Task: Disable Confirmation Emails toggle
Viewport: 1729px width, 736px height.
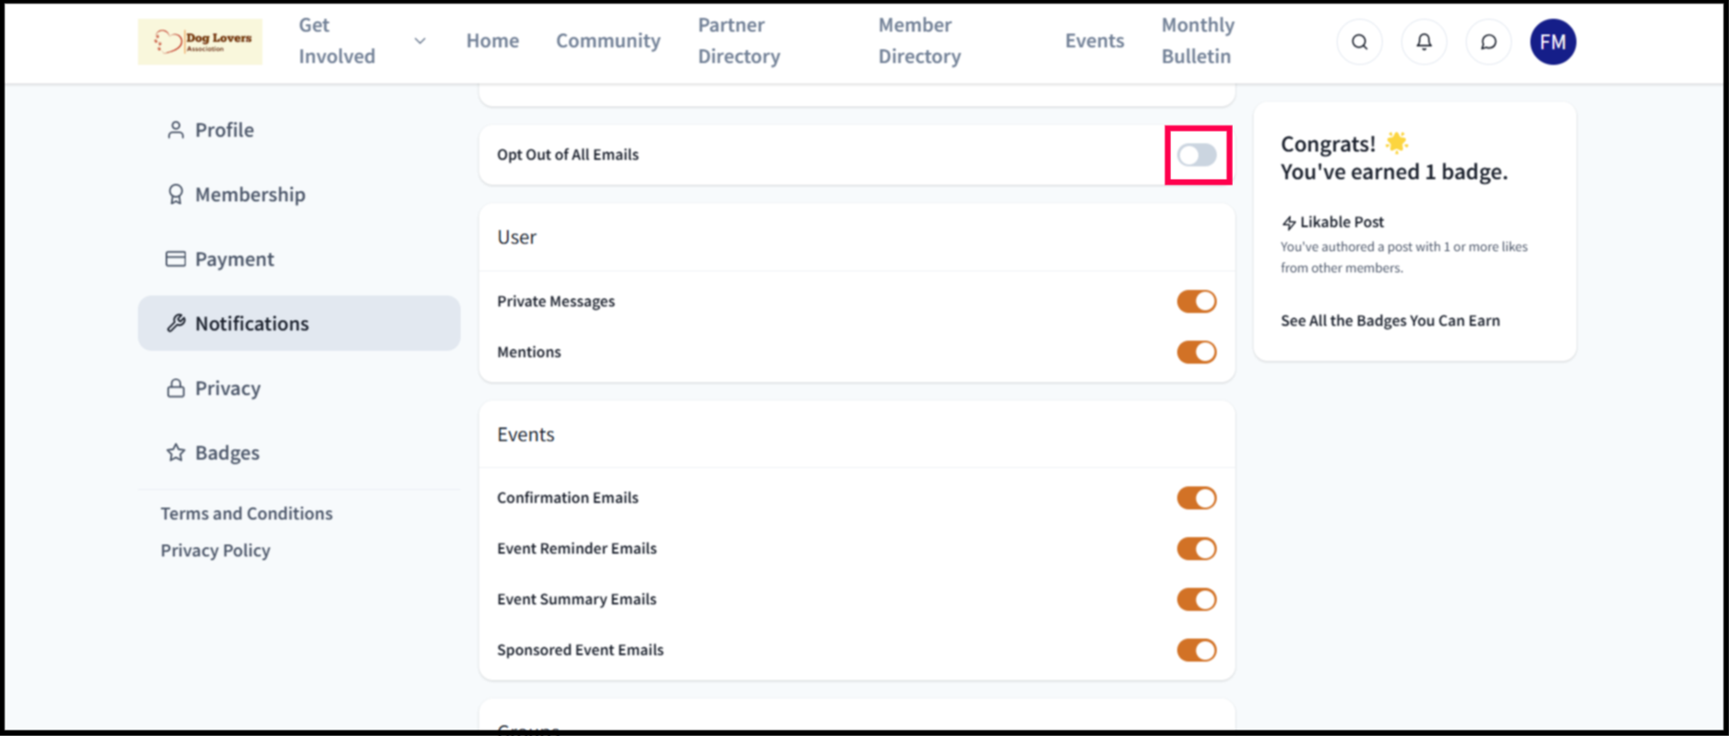Action: tap(1197, 498)
